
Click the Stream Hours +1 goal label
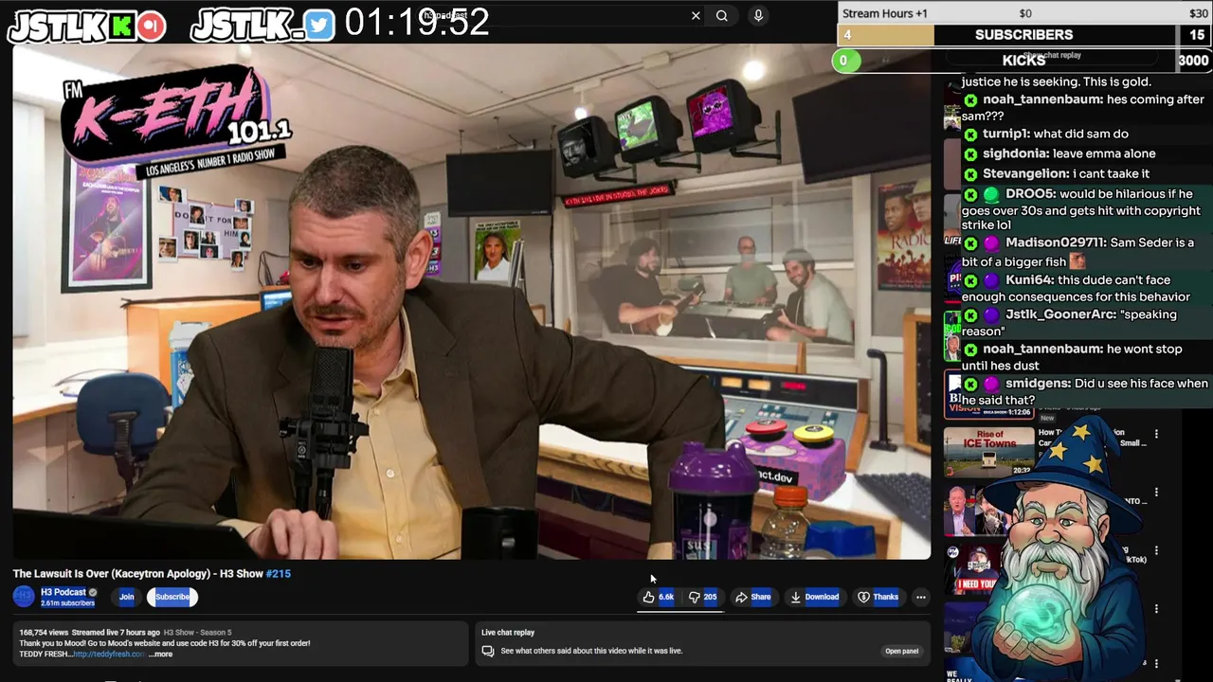tap(885, 13)
